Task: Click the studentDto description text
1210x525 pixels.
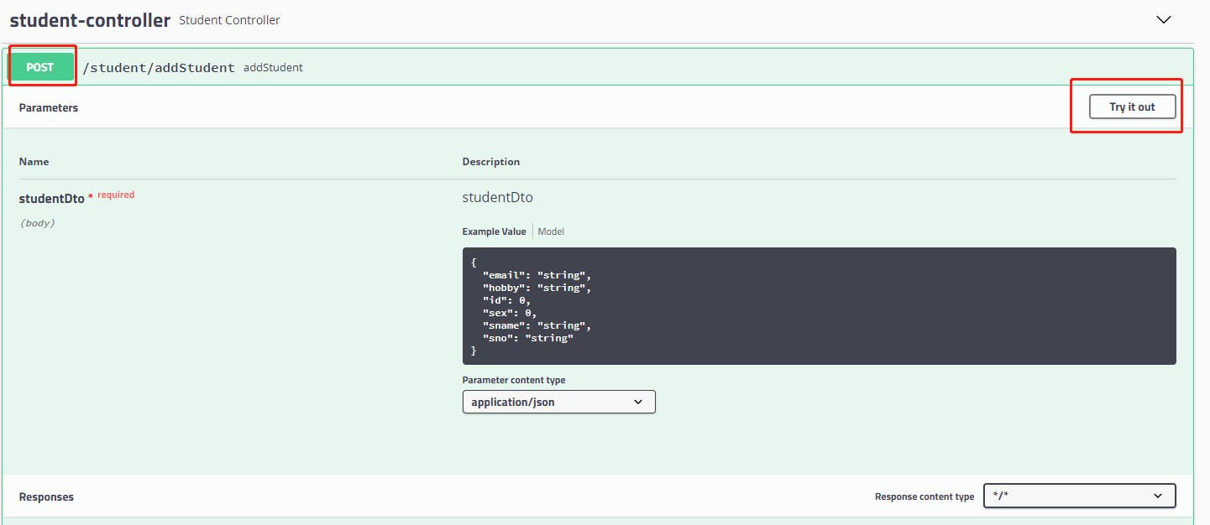Action: (x=497, y=198)
